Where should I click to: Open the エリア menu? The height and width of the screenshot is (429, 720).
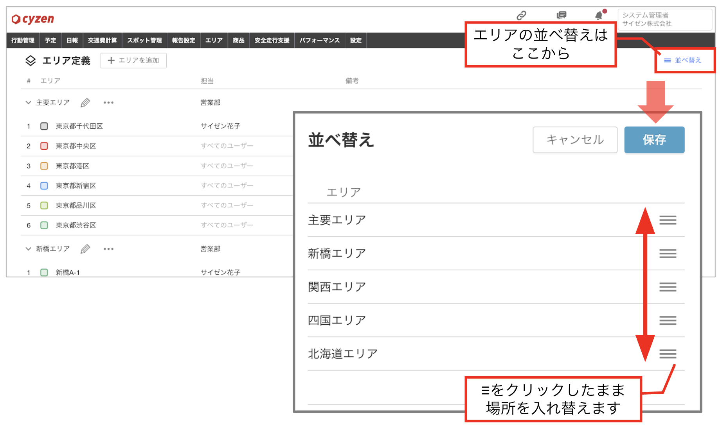tap(214, 40)
